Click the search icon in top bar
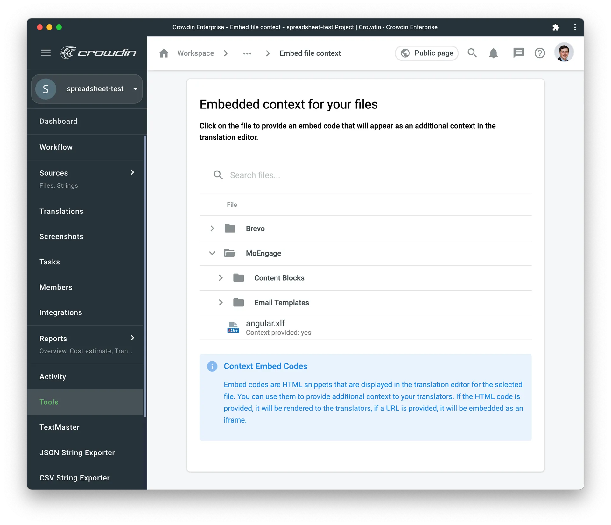The width and height of the screenshot is (611, 525). (x=472, y=53)
